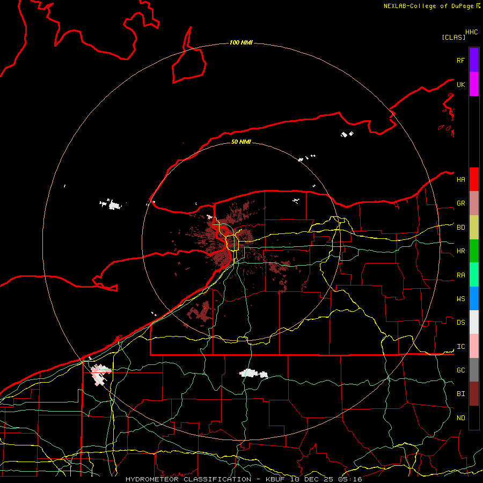This screenshot has width=483, height=483.
Task: Click the HYDROMETEOR CLASSIFICATION title text
Action: [x=188, y=479]
